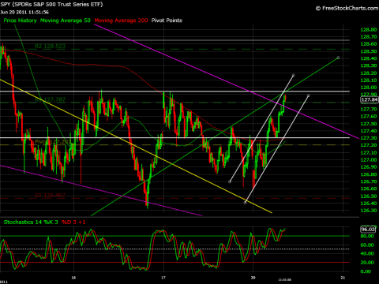Select top endpoint of lower white channel line
This screenshot has width=379, height=284.
pos(309,95)
